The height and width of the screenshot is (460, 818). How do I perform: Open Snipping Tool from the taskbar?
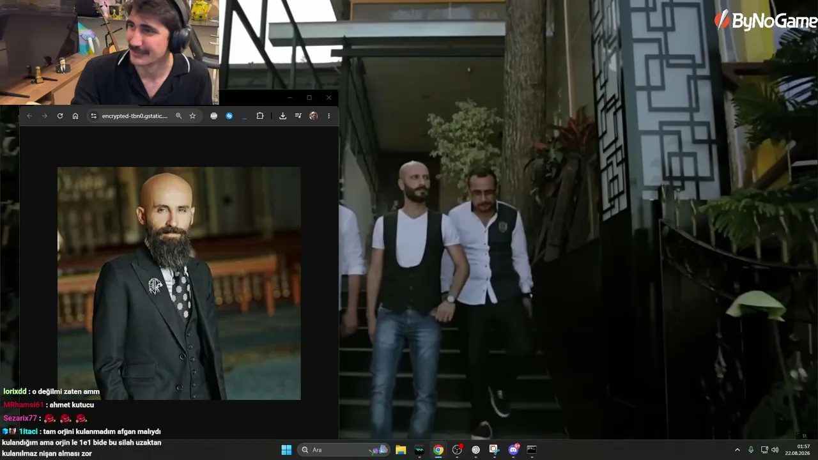494,450
